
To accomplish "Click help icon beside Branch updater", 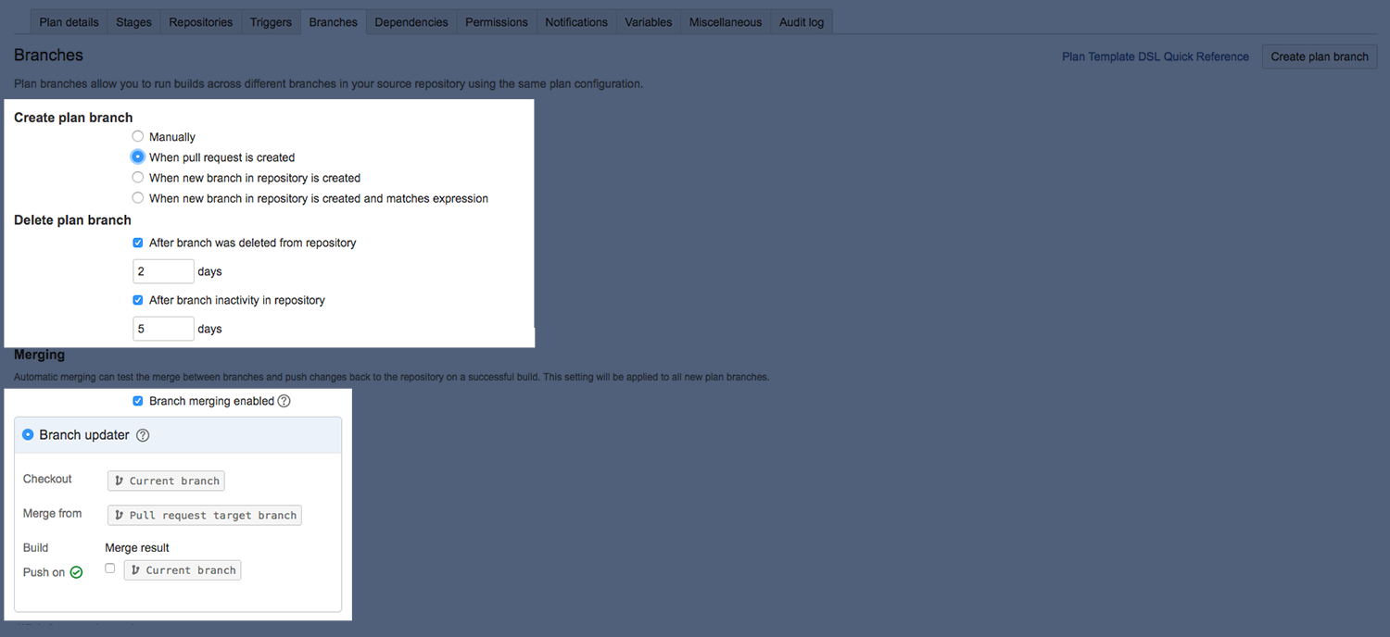I will 143,435.
